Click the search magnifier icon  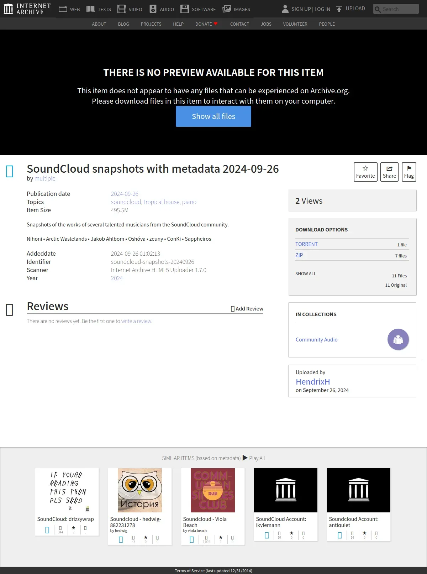[378, 9]
